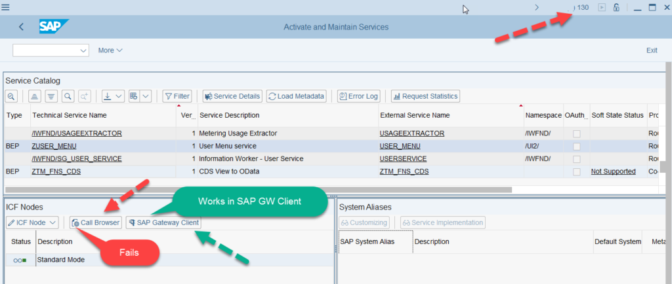Click the Service Catalog horizontal scrollbar
Image resolution: width=672 pixels, height=284 pixels.
pyautogui.click(x=259, y=189)
